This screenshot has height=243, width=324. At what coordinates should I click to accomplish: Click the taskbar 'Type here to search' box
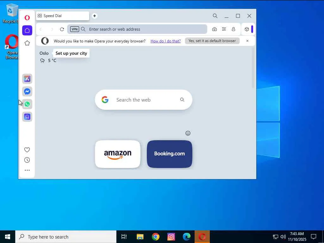[66, 237]
